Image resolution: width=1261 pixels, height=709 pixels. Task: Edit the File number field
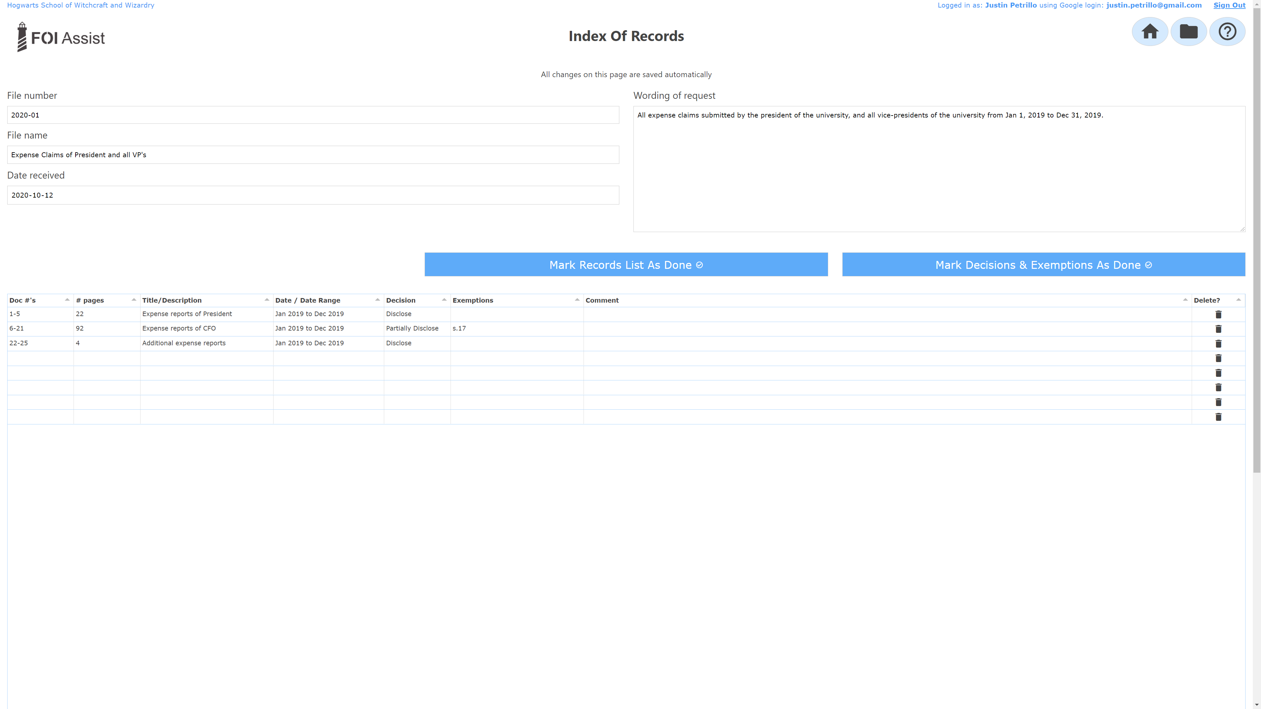tap(313, 115)
